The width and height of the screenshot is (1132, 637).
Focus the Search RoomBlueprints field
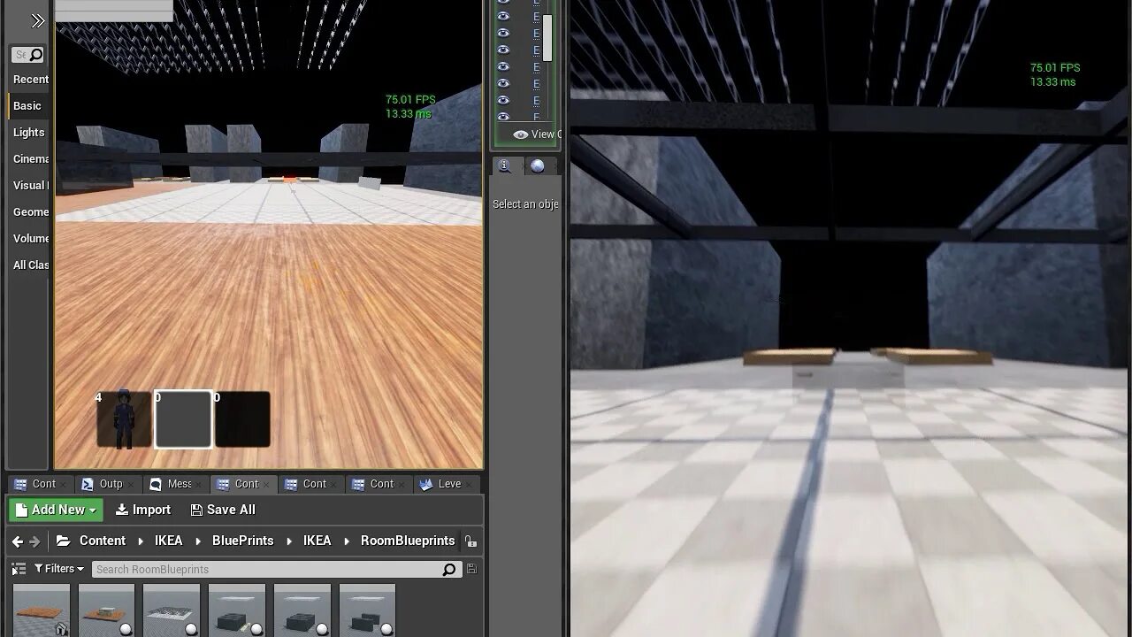275,570
